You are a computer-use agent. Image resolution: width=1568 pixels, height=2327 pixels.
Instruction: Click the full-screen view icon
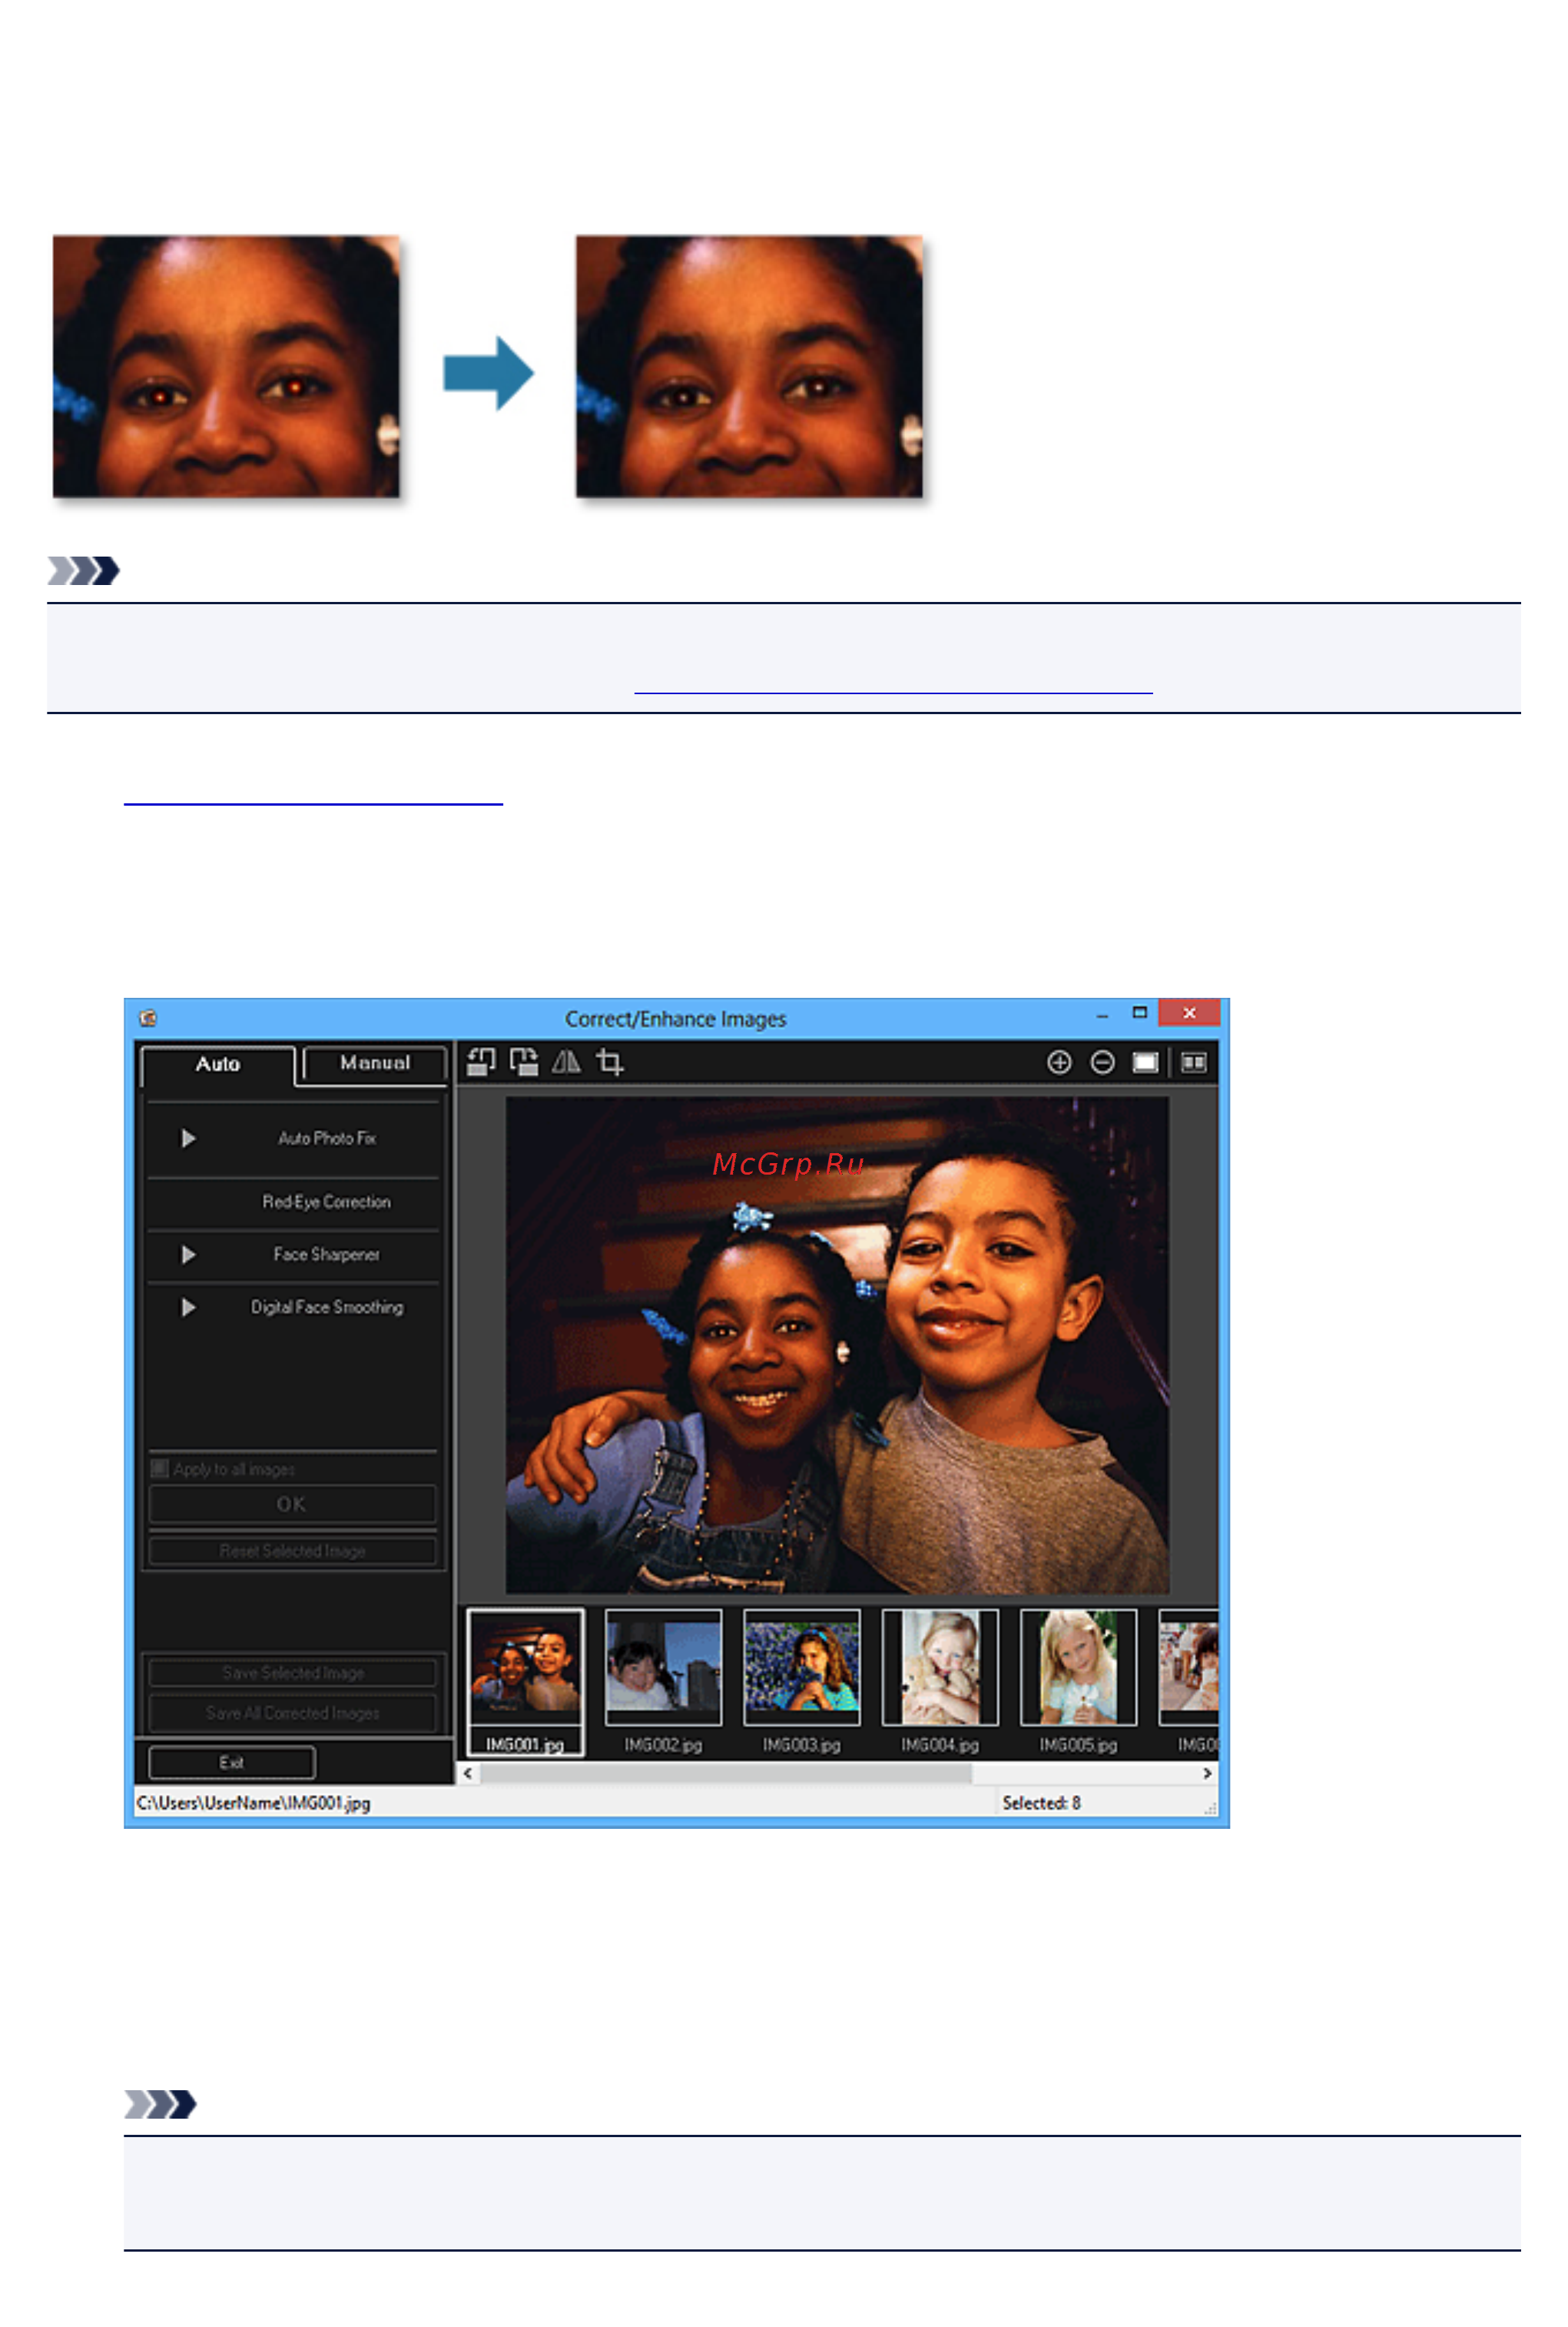1145,1062
